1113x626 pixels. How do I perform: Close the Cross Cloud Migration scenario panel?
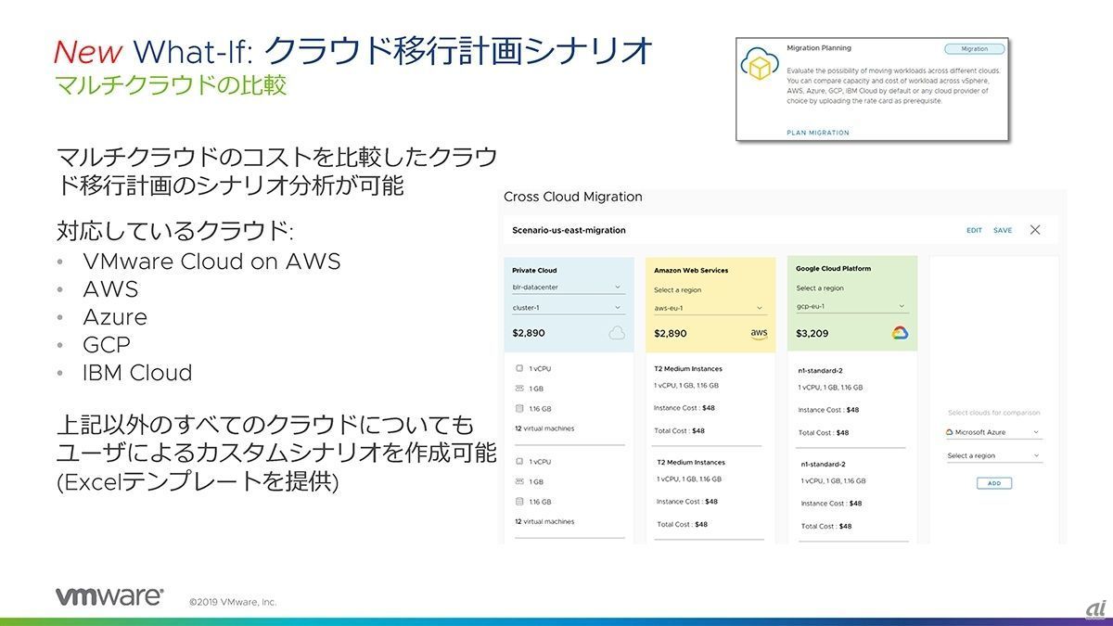pyautogui.click(x=1036, y=230)
